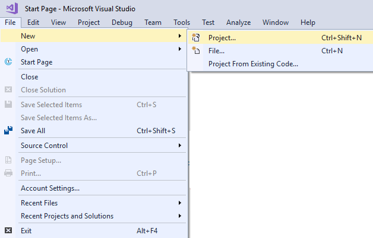Screen dimensions: 373x238
Task: Click the Visual Studio logo icon
Action: pos(12,8)
